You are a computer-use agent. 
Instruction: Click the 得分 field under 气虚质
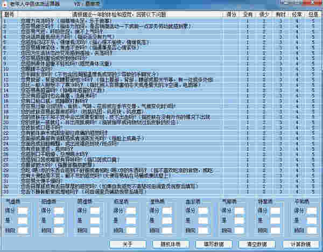point(23,211)
